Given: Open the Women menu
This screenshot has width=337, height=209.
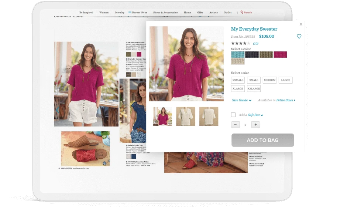Looking at the screenshot, I should [x=104, y=13].
